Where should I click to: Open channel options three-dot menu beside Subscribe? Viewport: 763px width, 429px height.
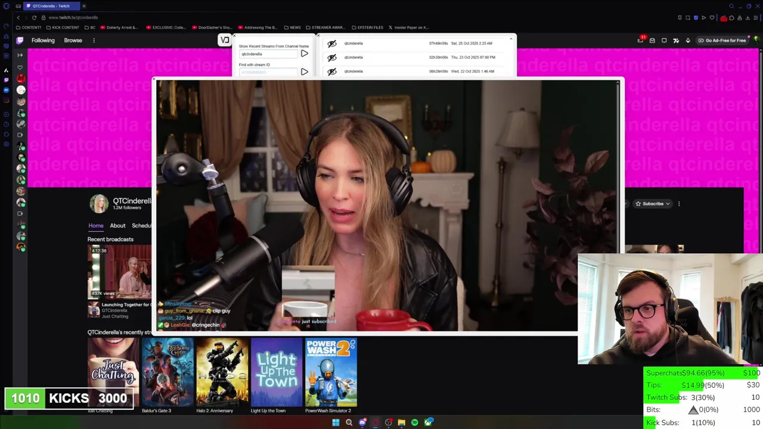coord(679,204)
